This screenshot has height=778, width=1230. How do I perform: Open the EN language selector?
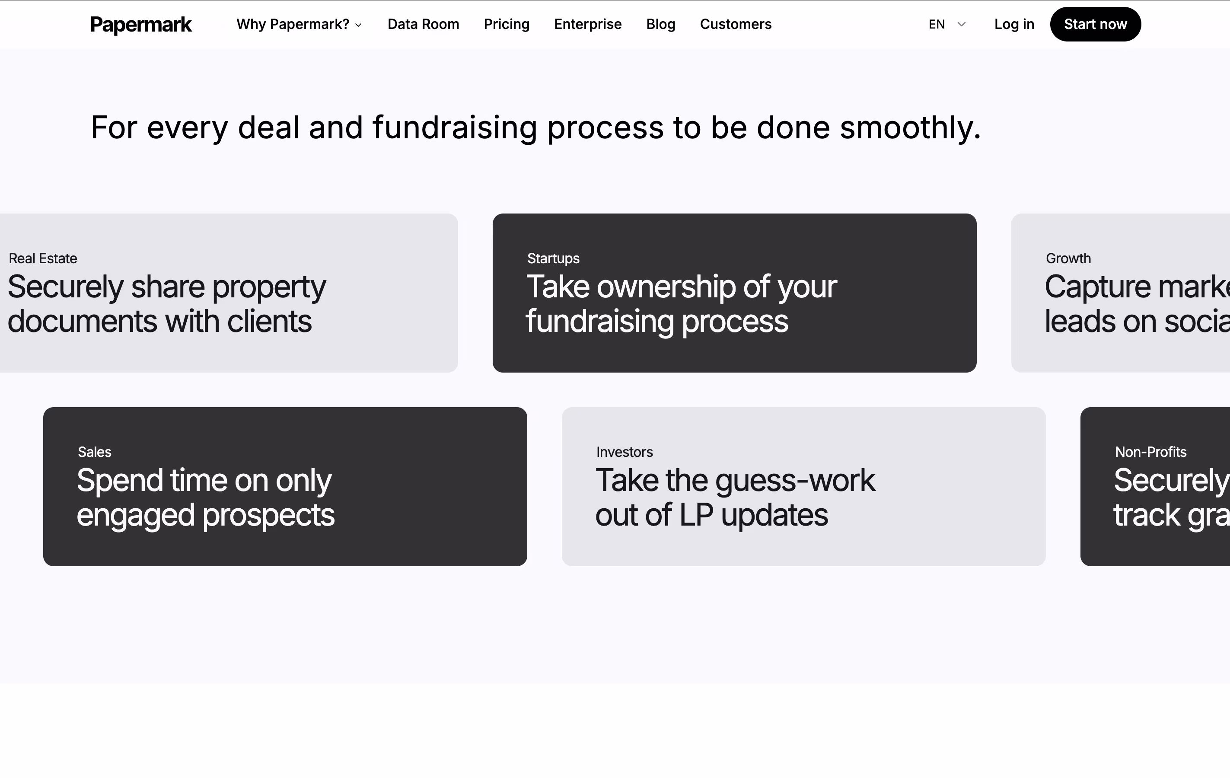coord(937,25)
